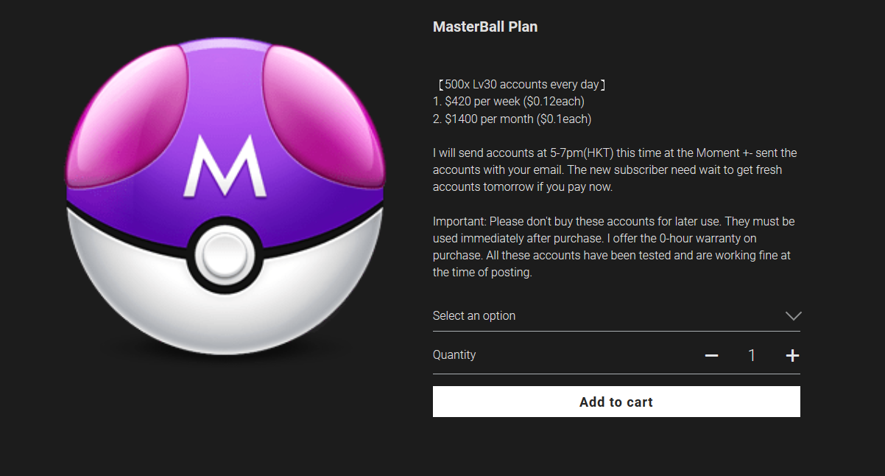Click the '$1400 per month' pricing line

click(512, 119)
